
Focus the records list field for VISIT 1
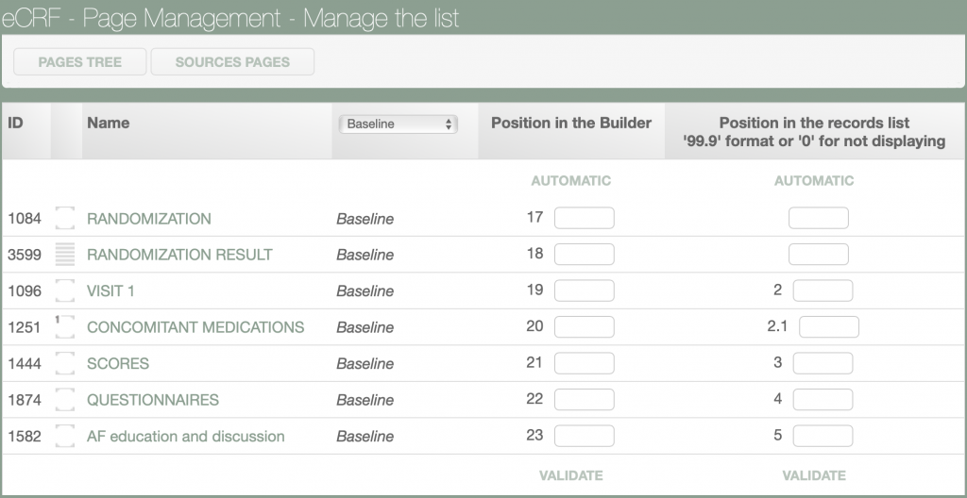tap(823, 290)
